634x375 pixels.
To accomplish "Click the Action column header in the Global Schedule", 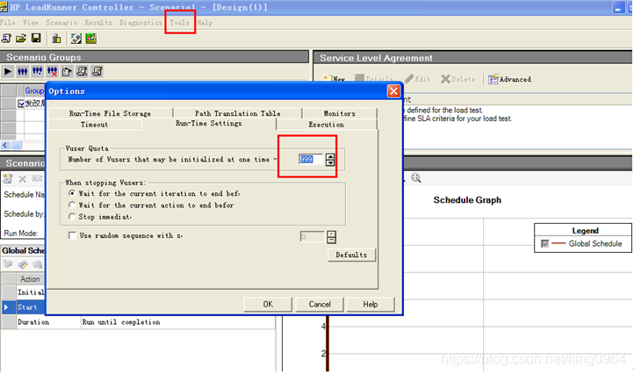I will tap(31, 279).
